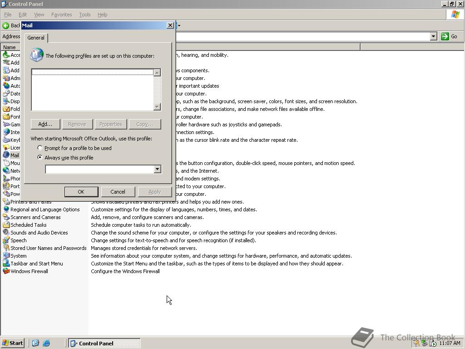Viewport: 465px width, 349px height.
Task: Open the Windows Start menu
Action: [12, 343]
